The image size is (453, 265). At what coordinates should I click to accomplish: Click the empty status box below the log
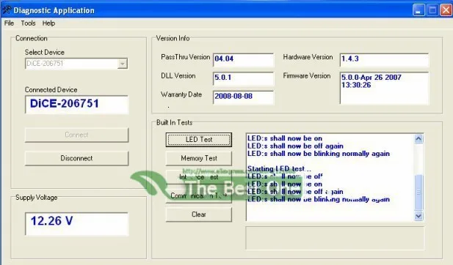pos(335,238)
